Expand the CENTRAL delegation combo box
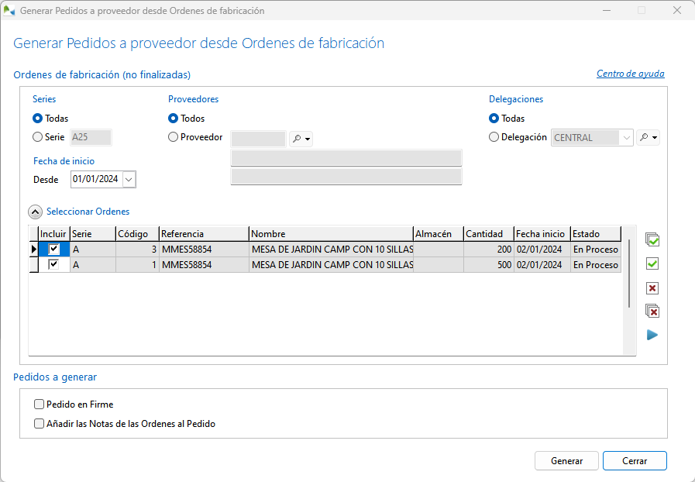Screen dimensions: 695x482 click(626, 138)
